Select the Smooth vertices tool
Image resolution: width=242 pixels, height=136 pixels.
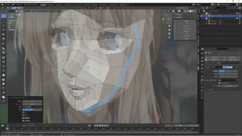[4, 84]
